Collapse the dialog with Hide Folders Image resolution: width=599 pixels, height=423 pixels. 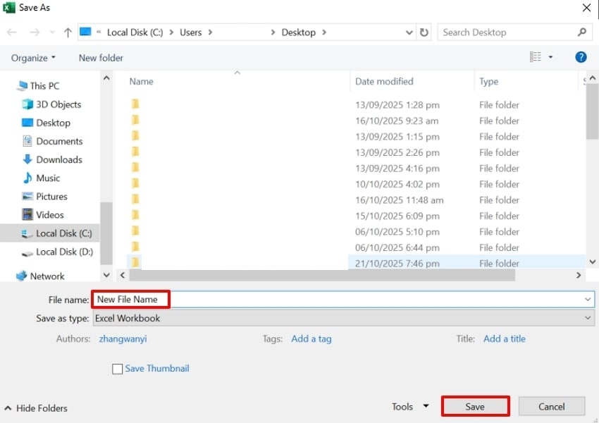[37, 408]
